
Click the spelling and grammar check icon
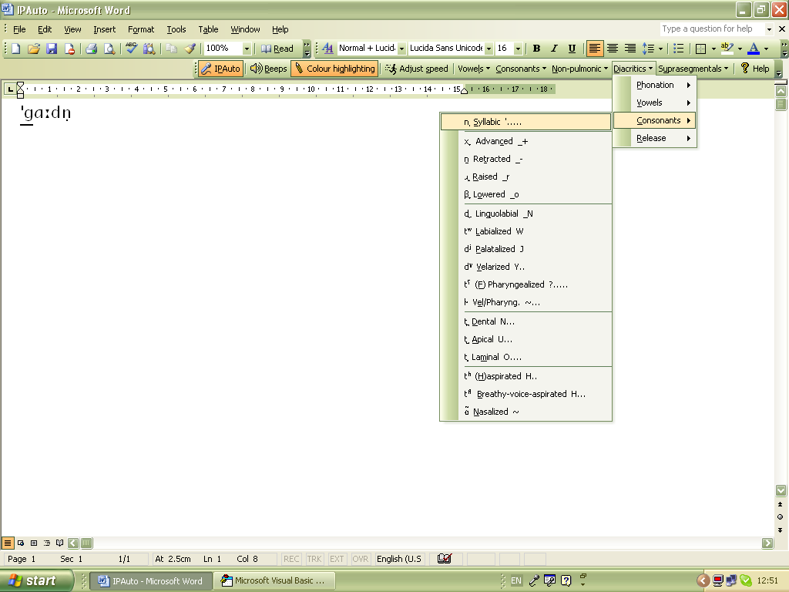point(131,48)
